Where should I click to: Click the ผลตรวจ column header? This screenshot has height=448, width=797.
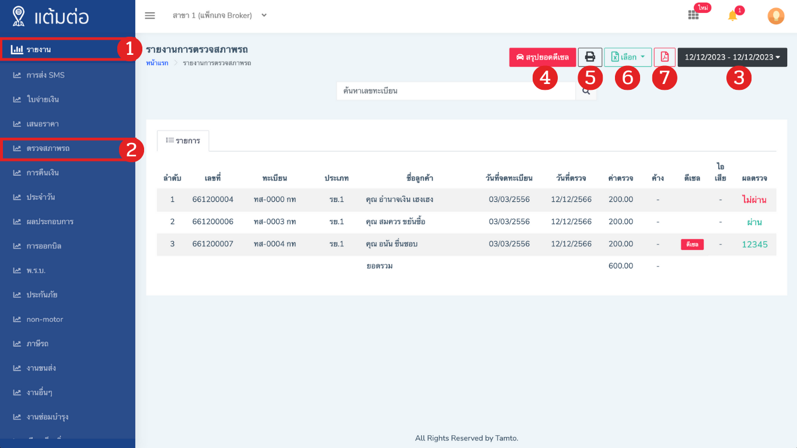click(x=754, y=178)
